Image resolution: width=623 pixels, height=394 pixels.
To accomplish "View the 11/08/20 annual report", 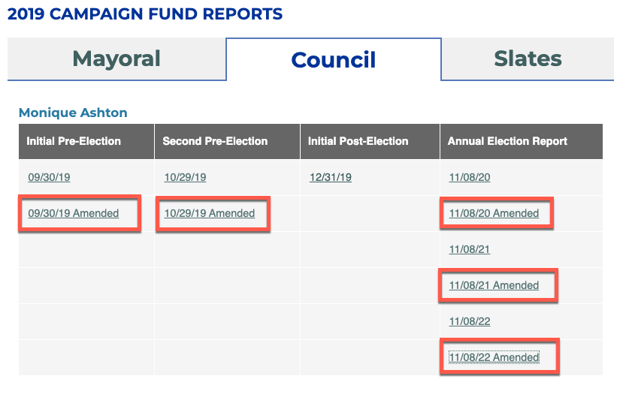I will point(470,178).
